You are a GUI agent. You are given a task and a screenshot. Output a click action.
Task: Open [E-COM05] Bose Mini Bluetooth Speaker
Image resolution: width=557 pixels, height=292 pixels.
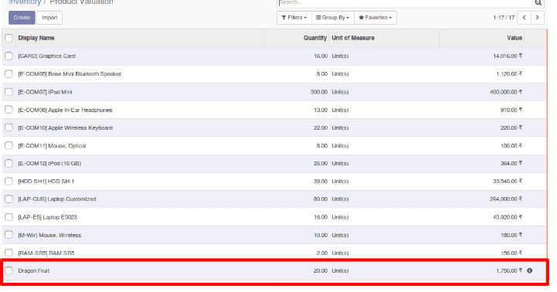70,74
